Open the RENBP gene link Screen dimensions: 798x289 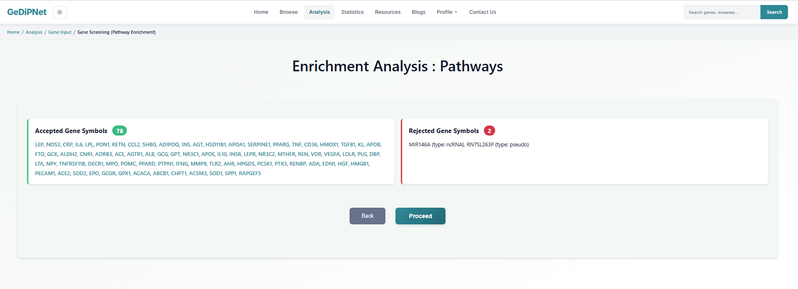coord(297,164)
